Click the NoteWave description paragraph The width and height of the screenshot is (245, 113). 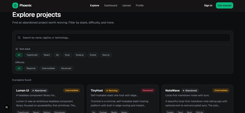click(x=196, y=103)
